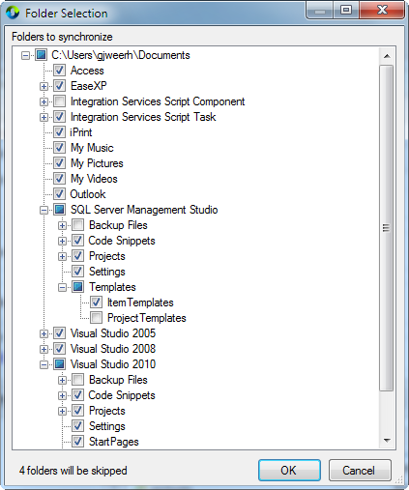
Task: Select the My Pictures folder label
Action: 97,163
